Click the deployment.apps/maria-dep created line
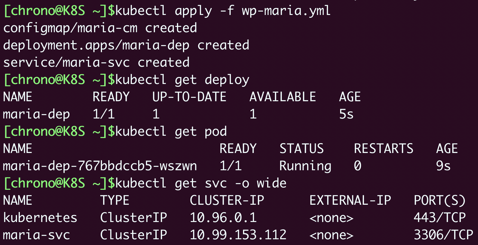Viewport: 478px width, 245px height. point(126,45)
